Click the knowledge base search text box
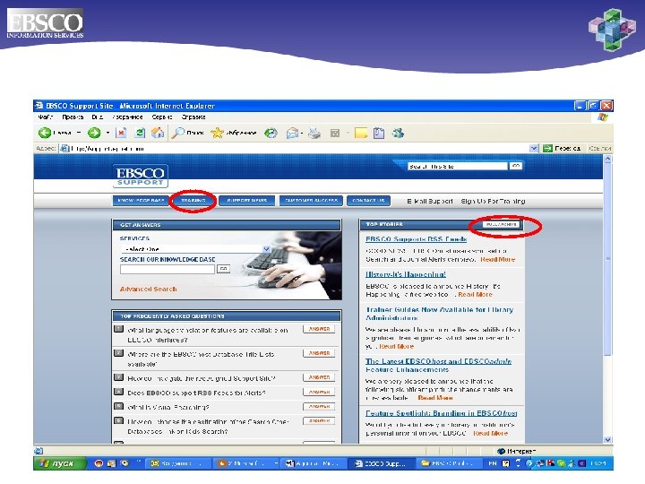Viewport: 645px width, 484px height. click(168, 269)
